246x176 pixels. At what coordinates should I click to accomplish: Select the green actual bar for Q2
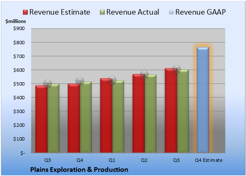pyautogui.click(x=151, y=113)
